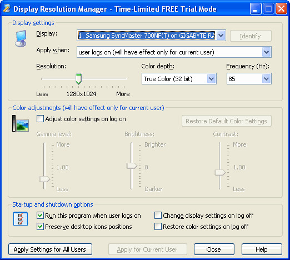Click the Resolution label
The image size is (290, 260).
[x=51, y=66]
